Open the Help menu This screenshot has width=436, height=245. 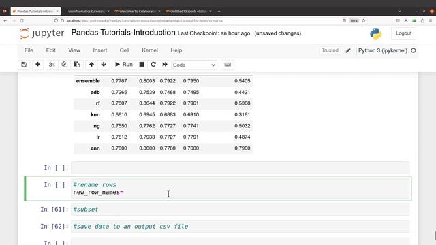pos(176,50)
